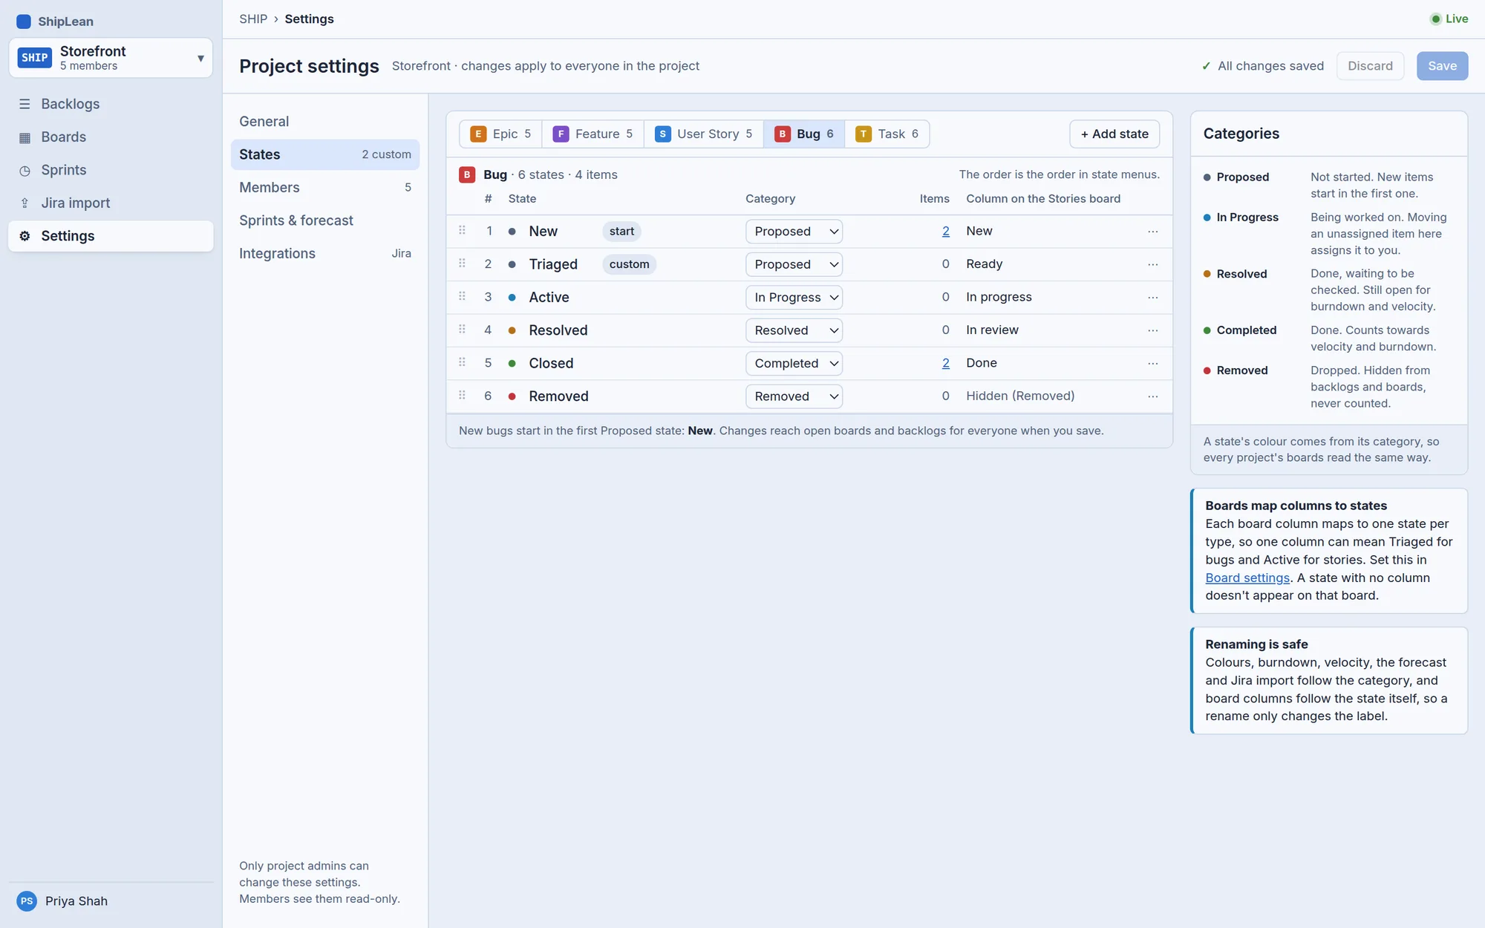
Task: Follow the Board settings link
Action: (x=1247, y=578)
